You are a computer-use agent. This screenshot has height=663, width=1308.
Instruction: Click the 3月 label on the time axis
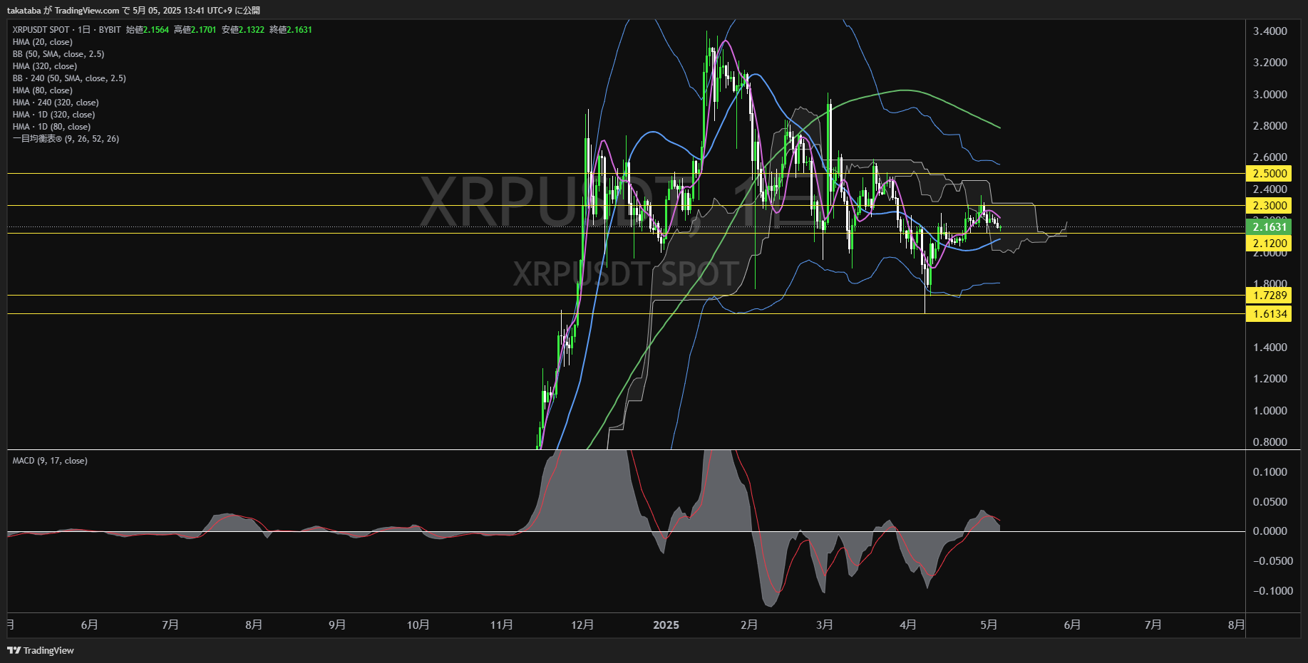825,625
